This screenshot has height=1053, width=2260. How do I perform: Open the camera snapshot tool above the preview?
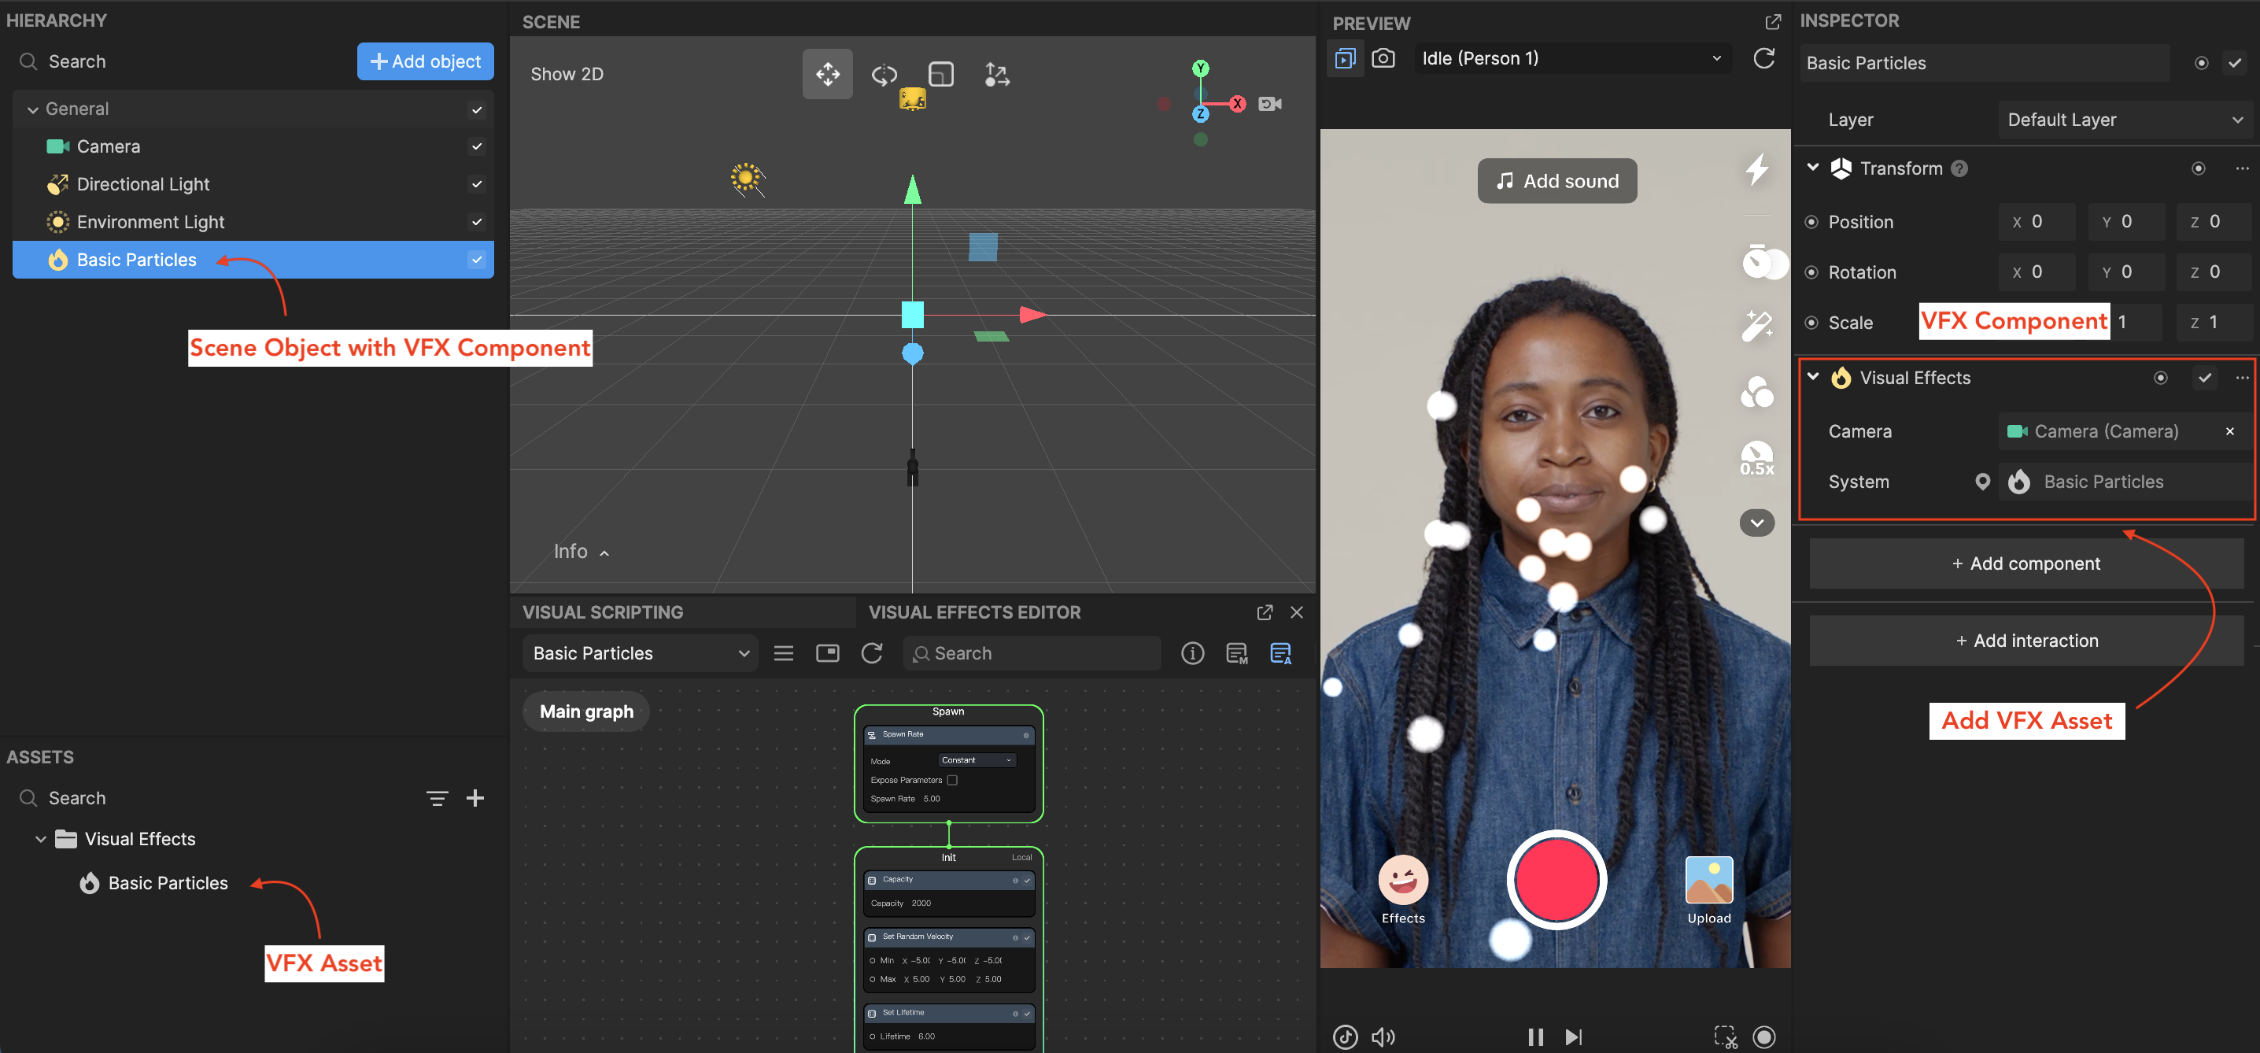tap(1384, 58)
